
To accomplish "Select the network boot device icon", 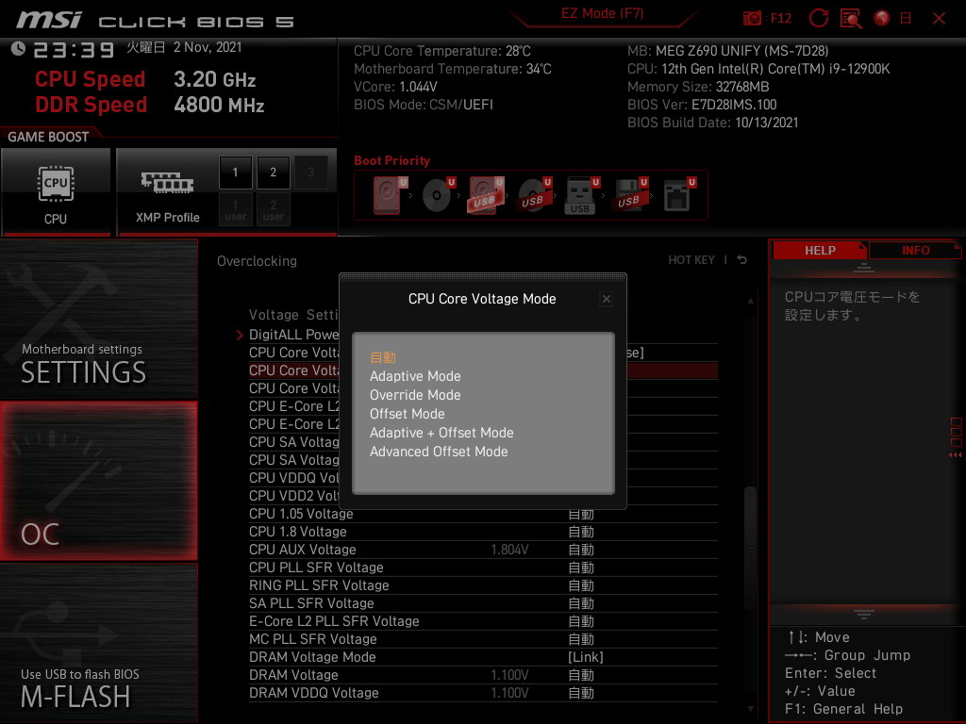I will [x=679, y=195].
